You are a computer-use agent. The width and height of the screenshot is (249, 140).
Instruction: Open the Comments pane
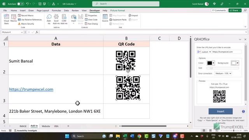point(219,10)
